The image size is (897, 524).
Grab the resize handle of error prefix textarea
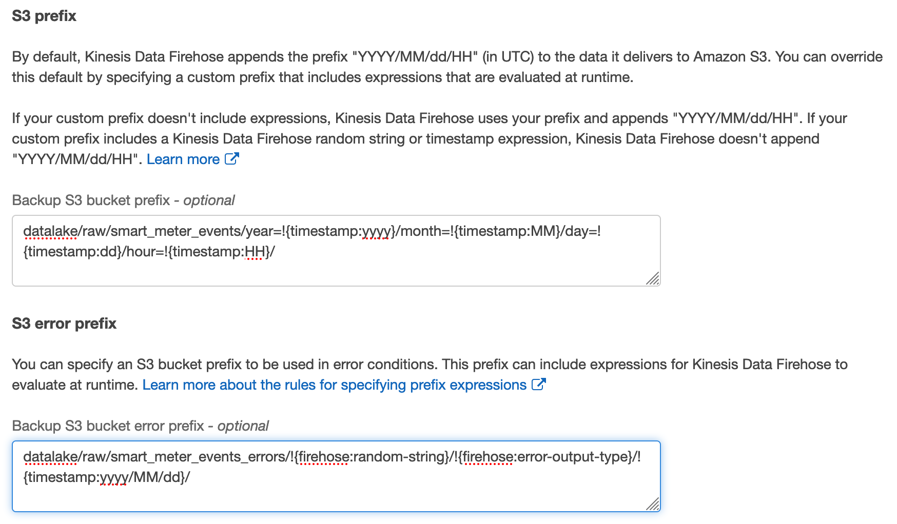click(x=652, y=504)
